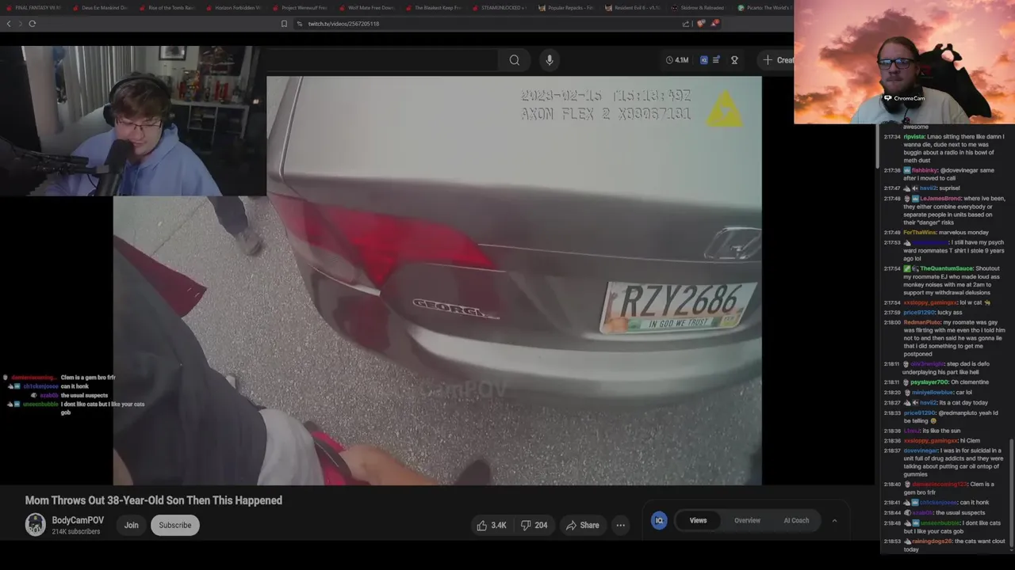Click username LeJamesBrond in chat
This screenshot has width=1015, height=570.
tap(940, 198)
